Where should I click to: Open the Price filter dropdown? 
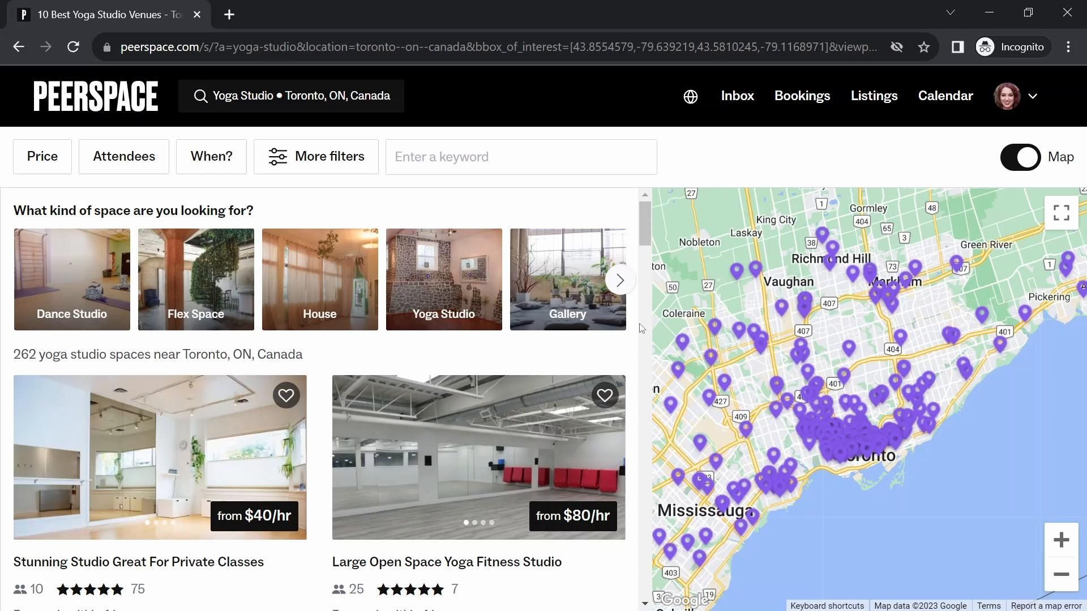click(x=42, y=157)
